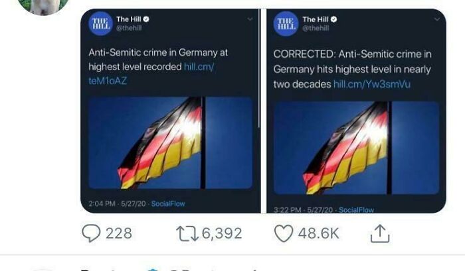Screen dimensions: 465x271
Task: Click SocialFlow link in left tweet
Action: (x=168, y=203)
